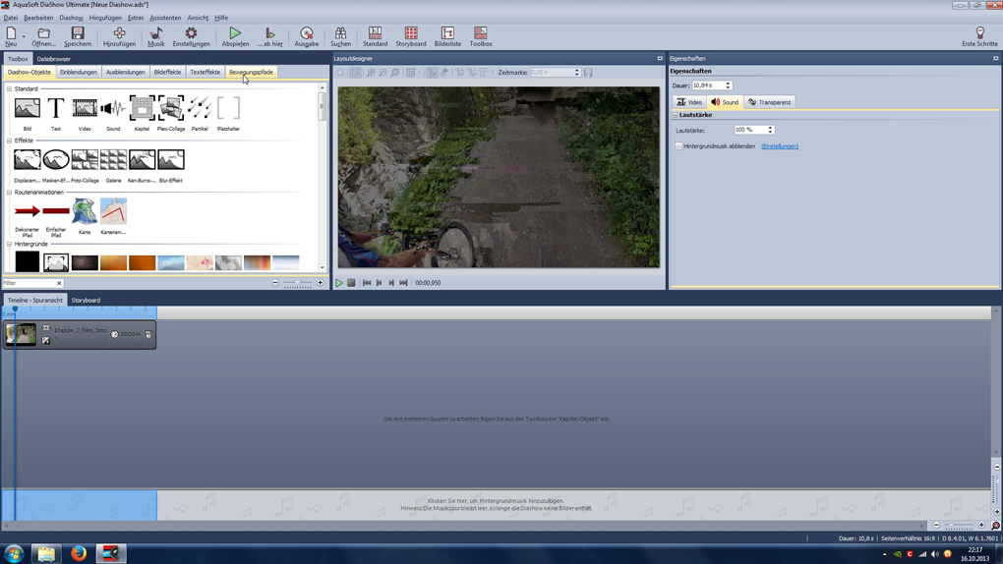Screen dimensions: 1003x564
Task: Collapse the Standard group in the toolbox
Action: click(10, 89)
